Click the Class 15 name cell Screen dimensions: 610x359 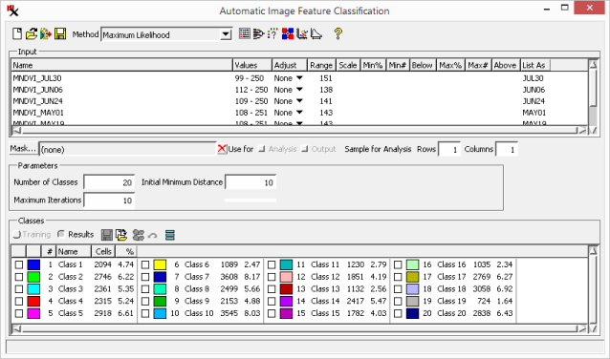tap(325, 313)
